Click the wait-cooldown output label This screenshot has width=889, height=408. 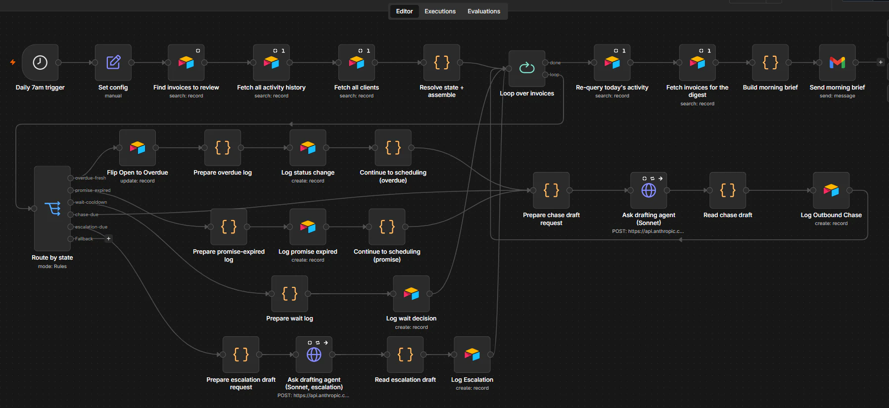[x=91, y=202]
